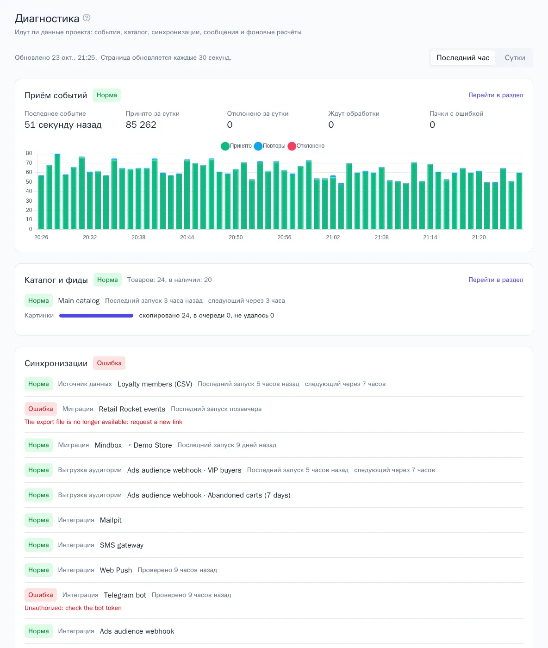This screenshot has width=548, height=648.
Task: Click the Пачки с ошибкой metric label
Action: tap(456, 114)
